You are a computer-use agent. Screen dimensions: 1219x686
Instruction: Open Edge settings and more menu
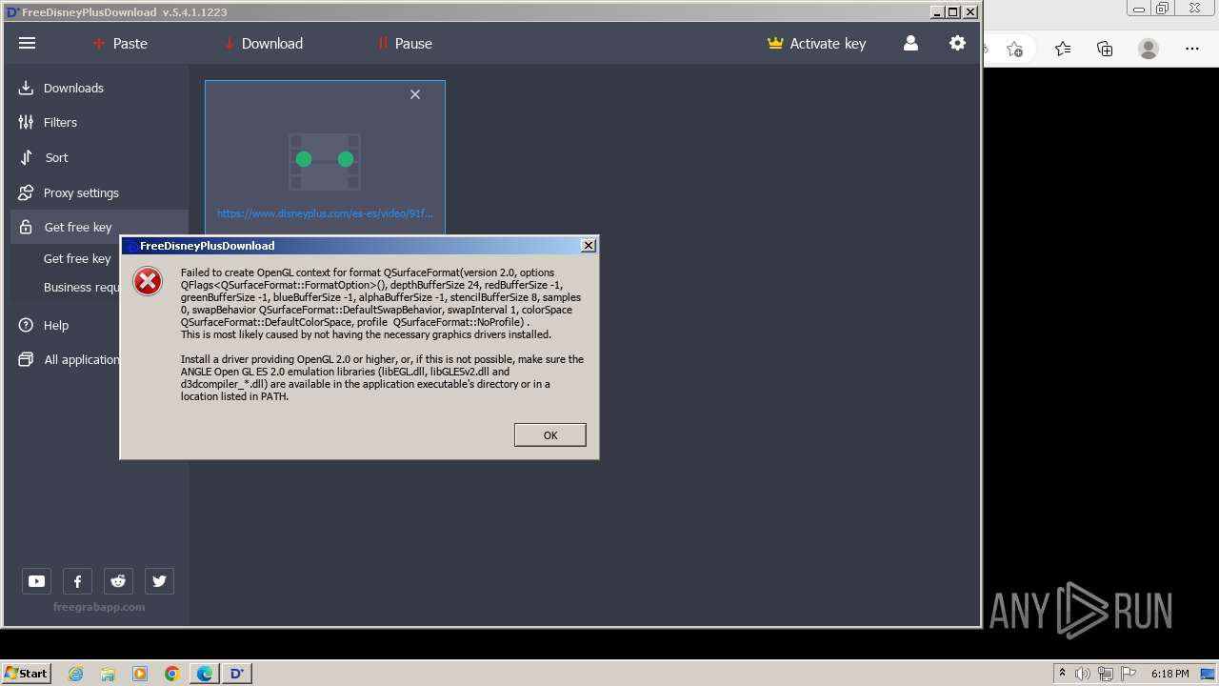pyautogui.click(x=1192, y=49)
